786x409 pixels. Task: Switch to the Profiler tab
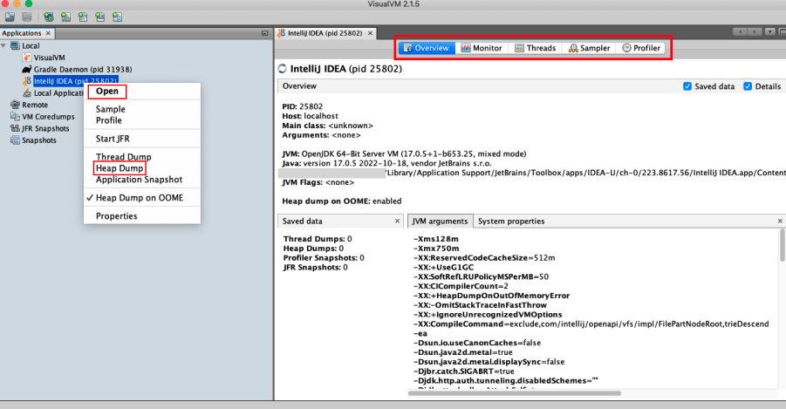(x=641, y=48)
